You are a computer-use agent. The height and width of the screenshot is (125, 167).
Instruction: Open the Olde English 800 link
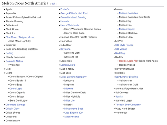point(73,113)
